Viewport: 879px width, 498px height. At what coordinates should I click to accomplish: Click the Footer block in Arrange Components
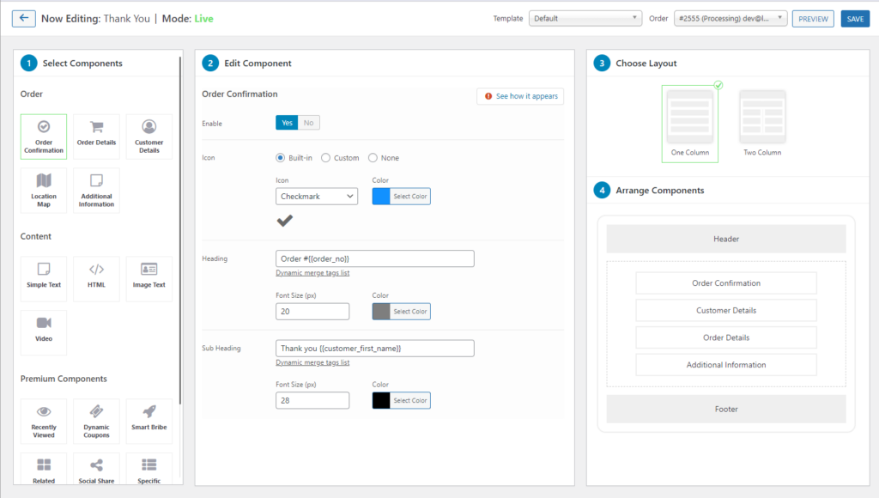(x=726, y=409)
